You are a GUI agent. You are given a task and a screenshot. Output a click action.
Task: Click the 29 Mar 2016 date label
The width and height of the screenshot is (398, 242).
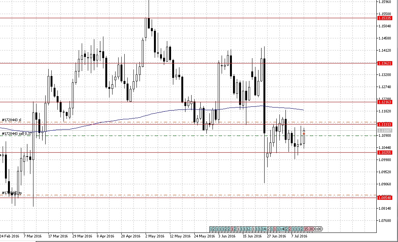click(82, 236)
